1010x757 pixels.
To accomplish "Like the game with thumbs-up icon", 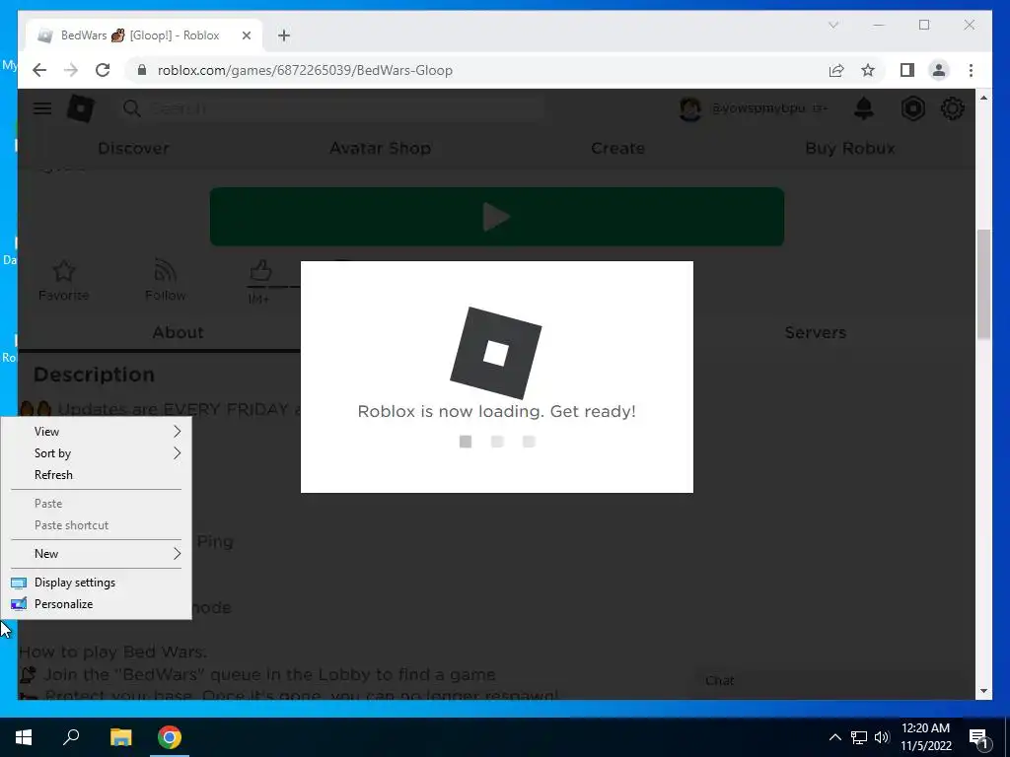I will 260,271.
